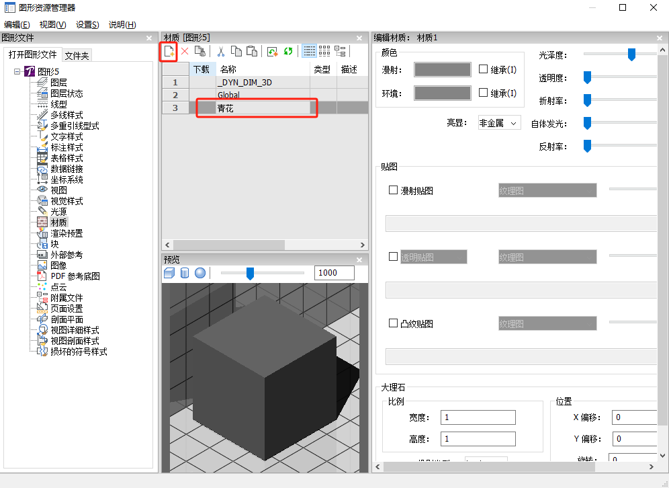Click the copy icon in materials toolbar
The width and height of the screenshot is (669, 488).
pyautogui.click(x=236, y=52)
